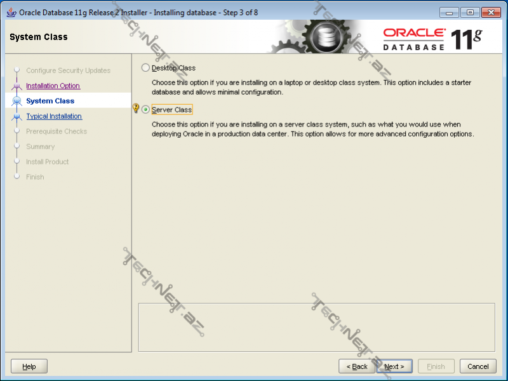
Task: Open Help for the installer
Action: (x=29, y=366)
